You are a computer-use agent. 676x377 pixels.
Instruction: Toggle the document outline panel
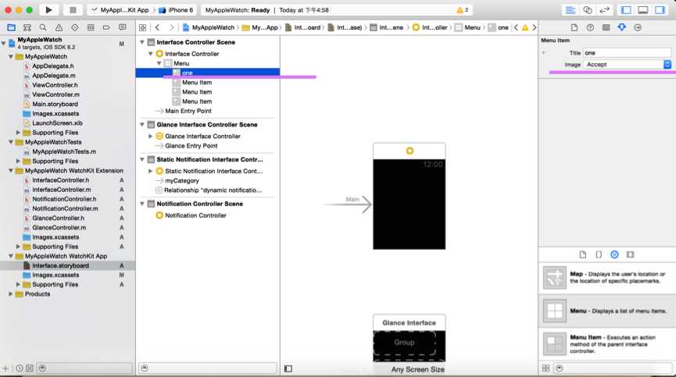click(288, 368)
